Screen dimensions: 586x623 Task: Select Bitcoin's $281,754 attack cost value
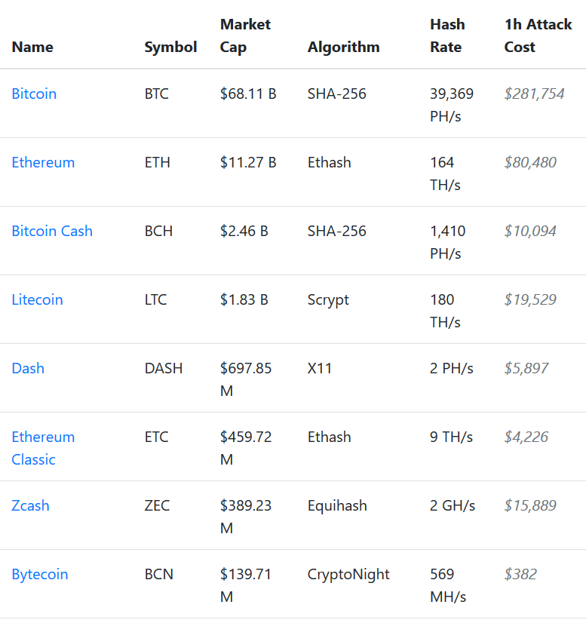click(535, 94)
